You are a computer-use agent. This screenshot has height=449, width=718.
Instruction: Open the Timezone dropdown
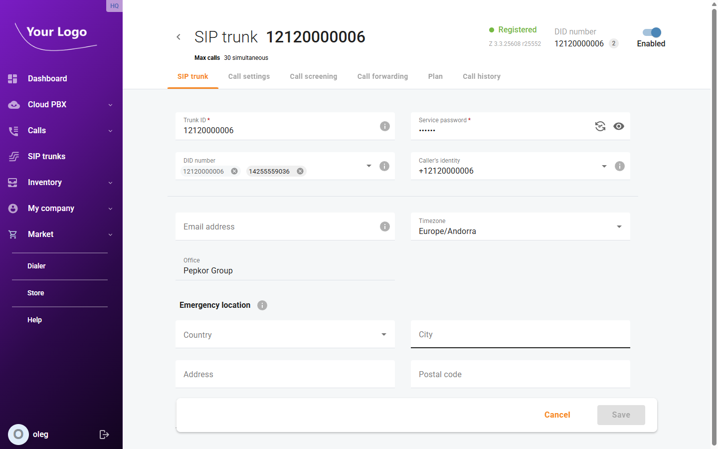coord(619,226)
